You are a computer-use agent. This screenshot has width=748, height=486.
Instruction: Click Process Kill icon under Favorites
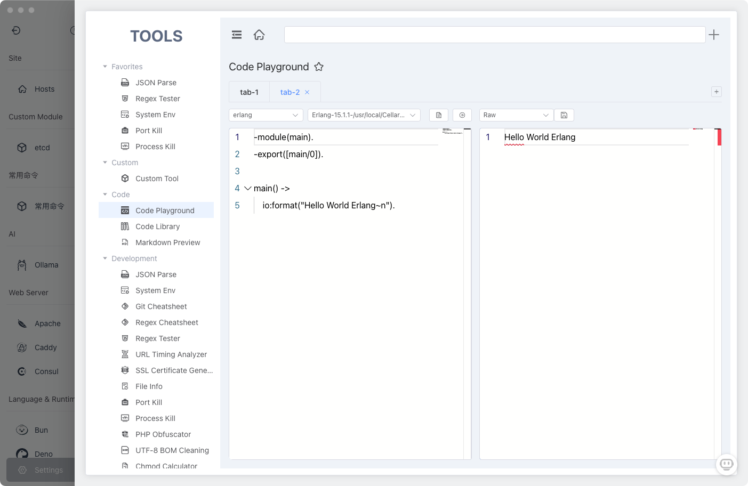[x=125, y=147]
